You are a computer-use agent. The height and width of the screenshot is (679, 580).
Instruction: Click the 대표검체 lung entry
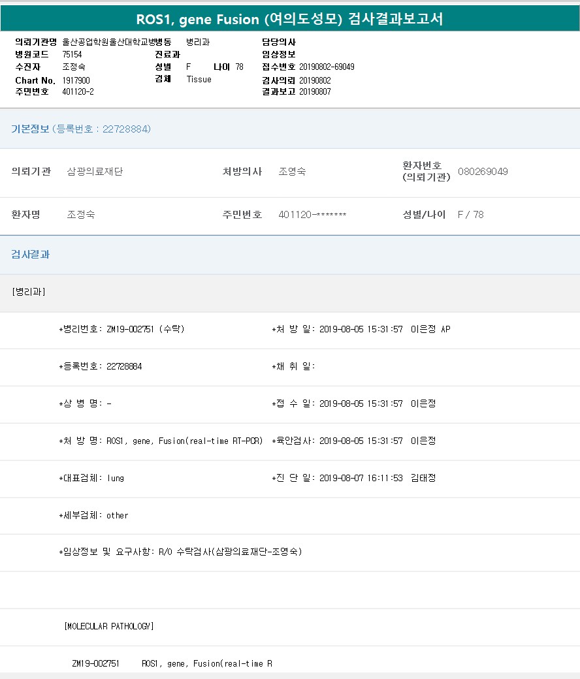(x=91, y=478)
